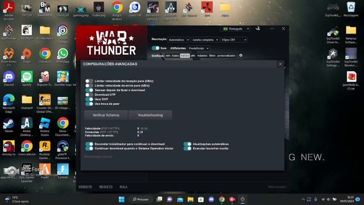Open the VSync OFF dropdown
The image size is (364, 205).
click(x=234, y=40)
